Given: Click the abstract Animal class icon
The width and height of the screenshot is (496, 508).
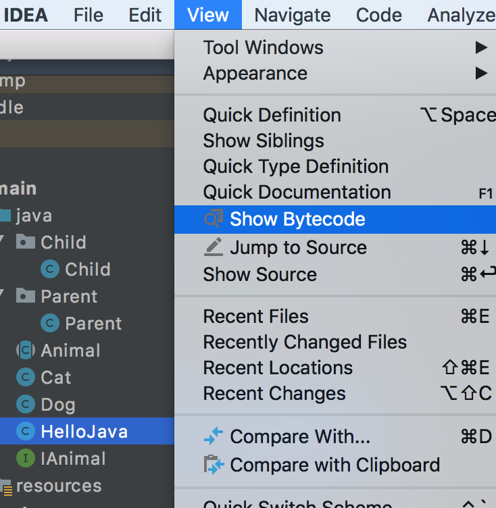Looking at the screenshot, I should click(x=26, y=350).
